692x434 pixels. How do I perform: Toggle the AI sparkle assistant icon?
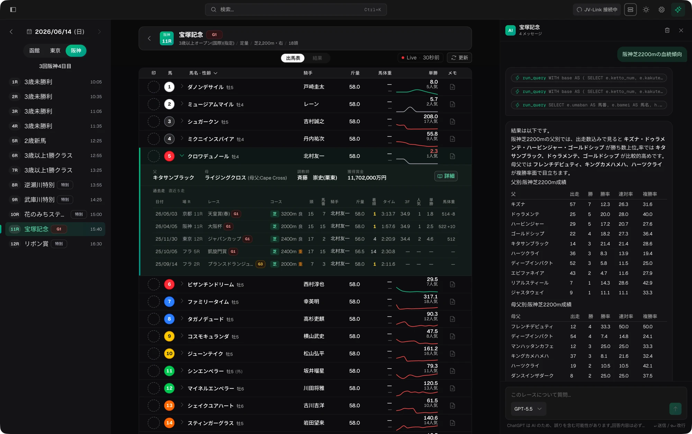click(x=678, y=10)
